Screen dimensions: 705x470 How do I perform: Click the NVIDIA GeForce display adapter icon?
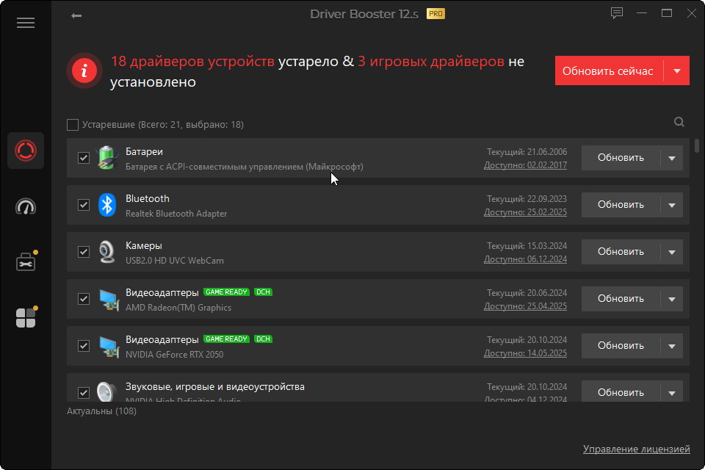109,347
